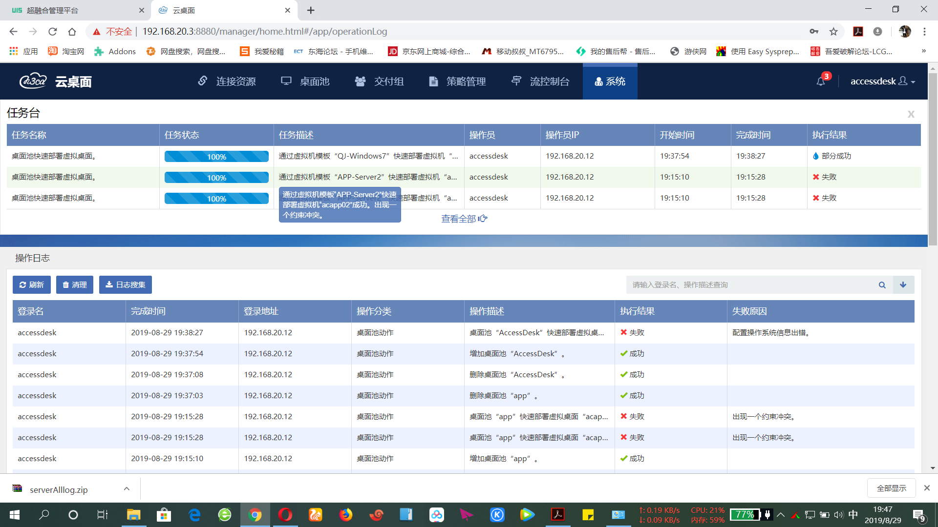The width and height of the screenshot is (938, 527).
Task: Expand hidden bookmarks overflow chevron
Action: pyautogui.click(x=923, y=51)
